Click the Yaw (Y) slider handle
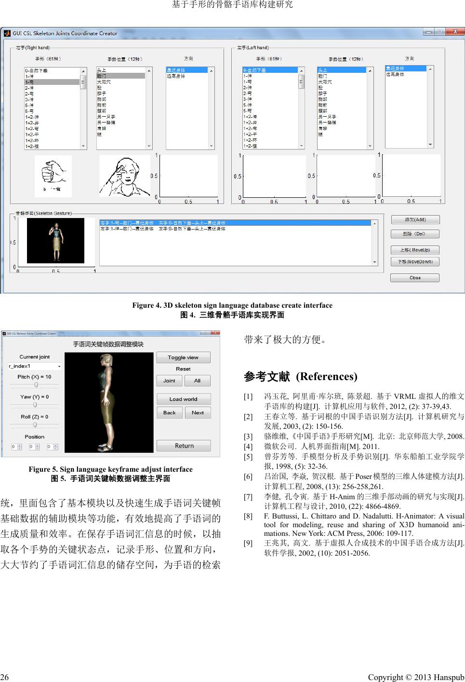465x682 pixels. click(x=35, y=405)
